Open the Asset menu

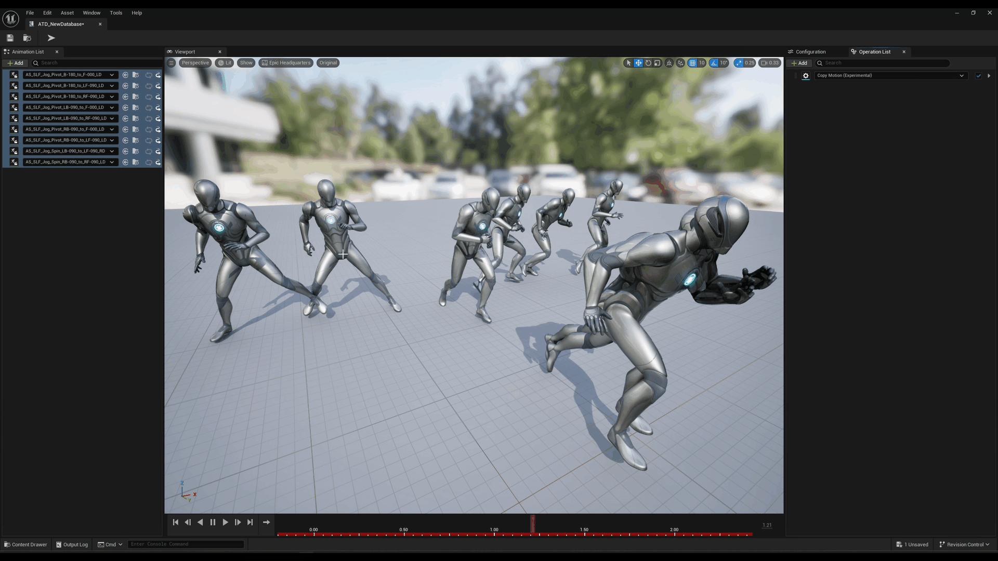(67, 13)
